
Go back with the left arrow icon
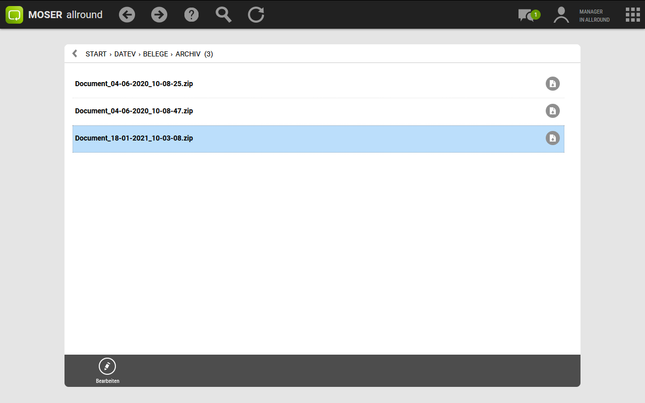(127, 15)
